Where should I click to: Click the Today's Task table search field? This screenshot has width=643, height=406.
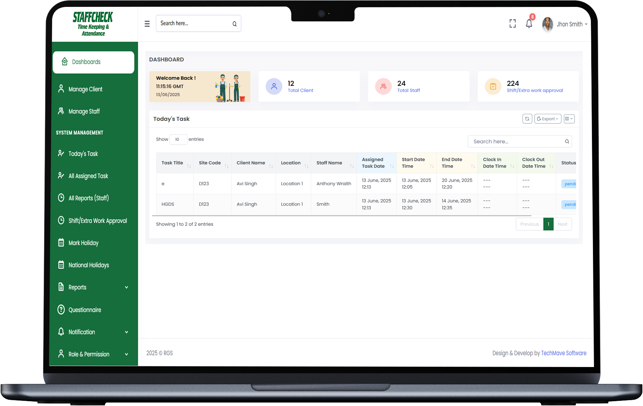coord(516,141)
